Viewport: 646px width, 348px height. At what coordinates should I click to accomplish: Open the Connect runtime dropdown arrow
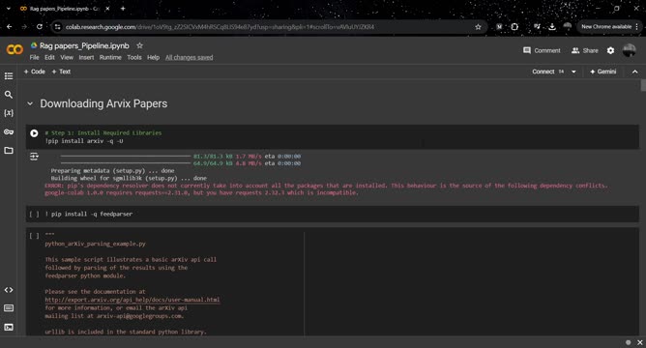pyautogui.click(x=573, y=72)
